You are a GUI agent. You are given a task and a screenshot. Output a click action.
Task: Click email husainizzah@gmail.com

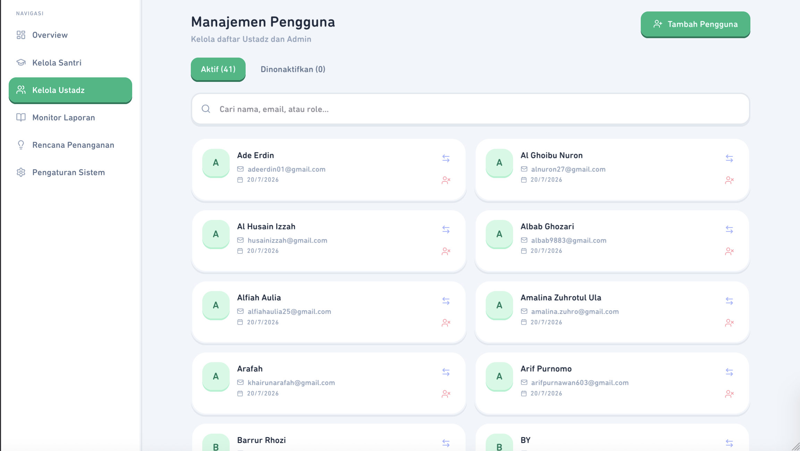288,240
